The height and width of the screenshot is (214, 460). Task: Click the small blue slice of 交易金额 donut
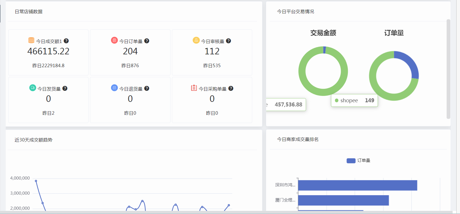[x=325, y=50]
